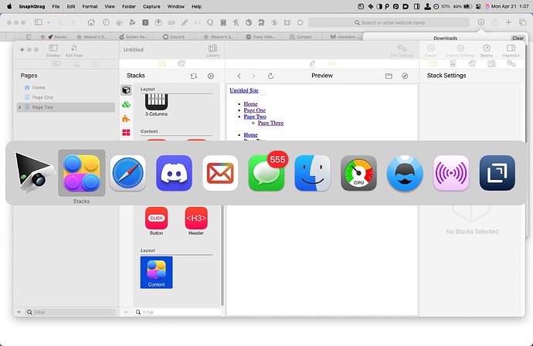Viewport: 533px width, 346px height.
Task: Click Page One link in preview
Action: 255,110
